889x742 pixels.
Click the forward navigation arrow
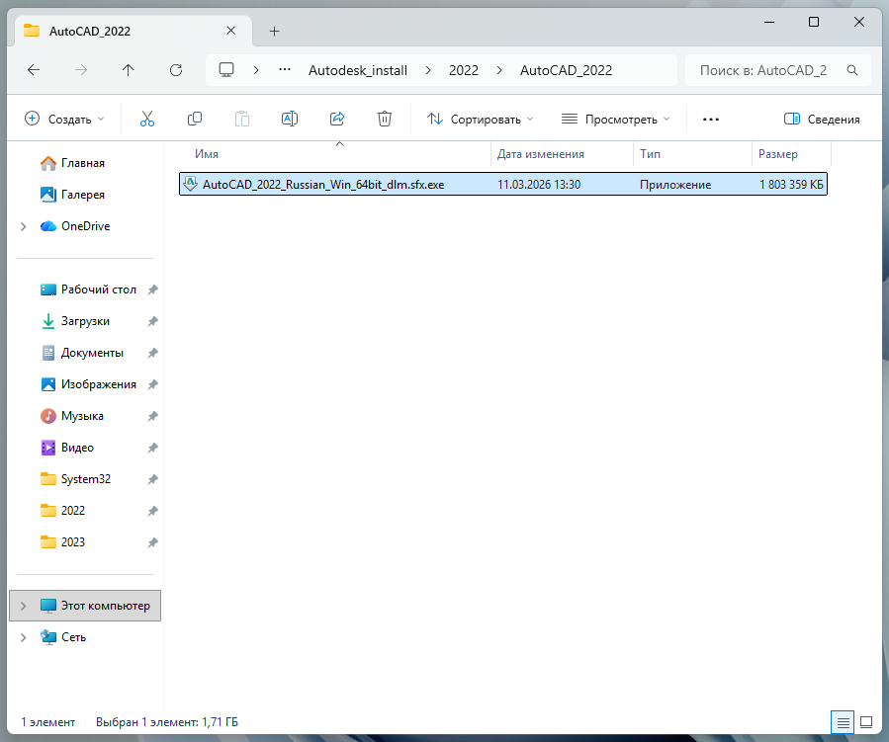pos(81,70)
